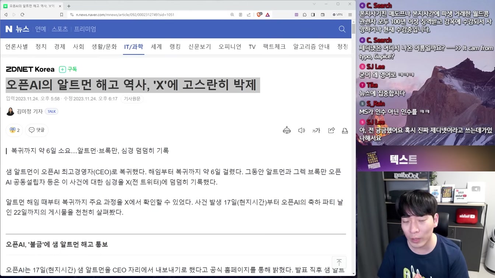Screen dimensions: 495x278
Task: Open the browser hamburger menu
Action: click(x=350, y=15)
